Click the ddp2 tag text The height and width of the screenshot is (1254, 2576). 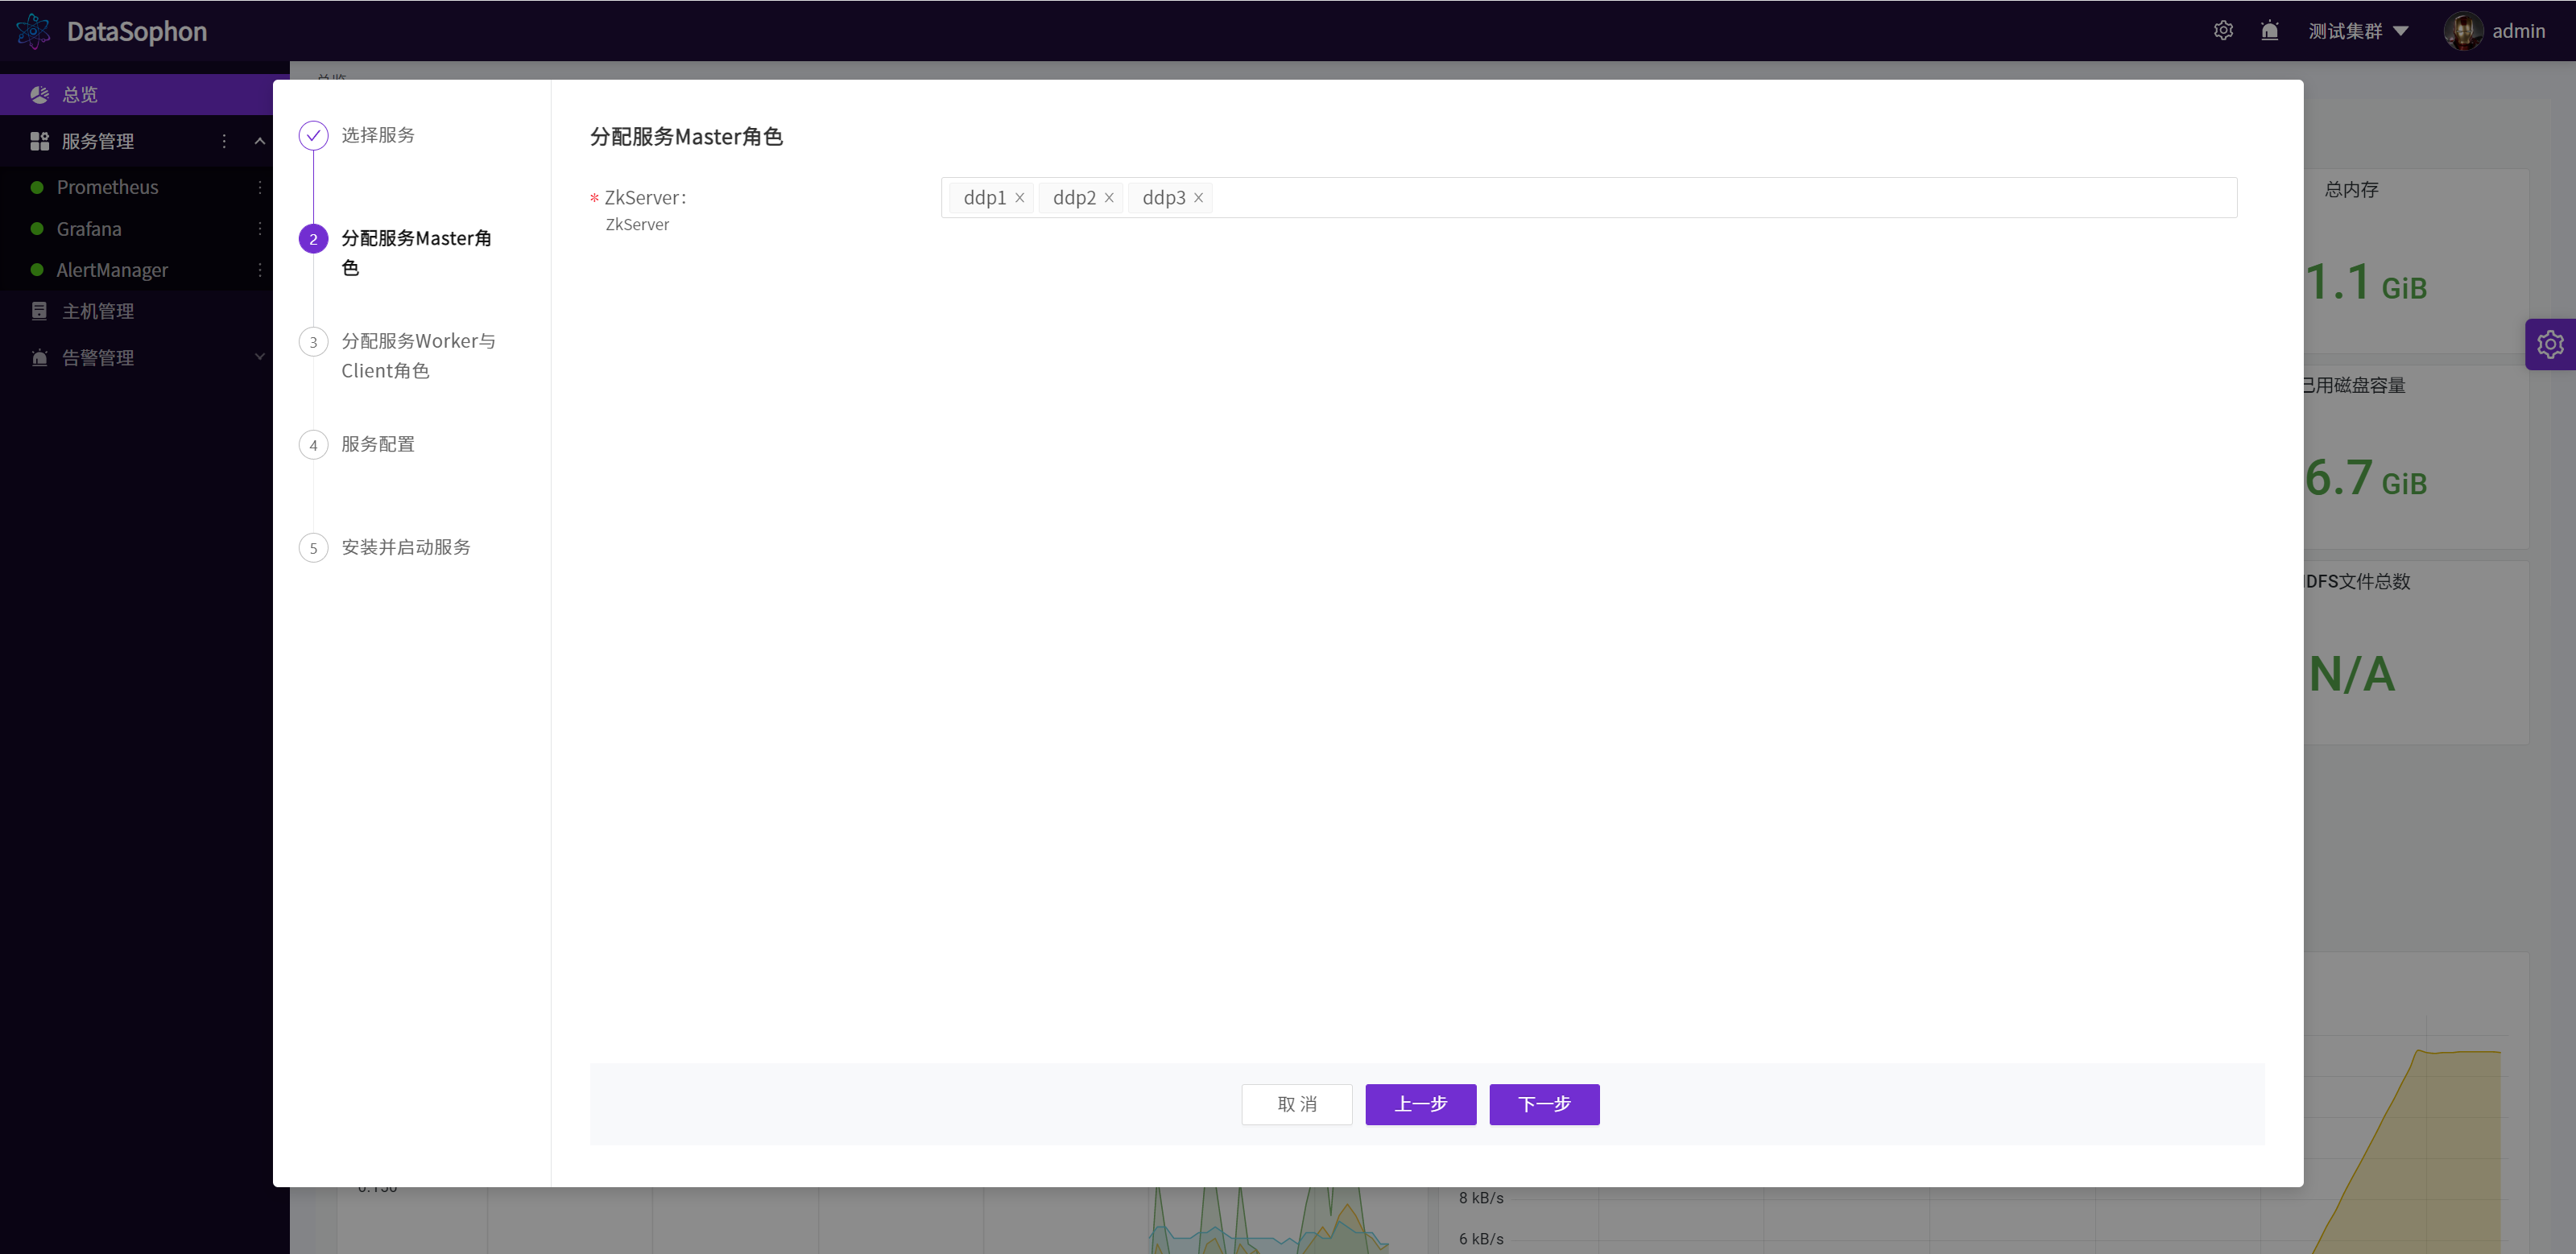tap(1074, 198)
